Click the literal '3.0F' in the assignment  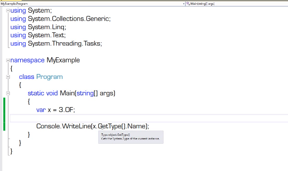pyautogui.click(x=66, y=109)
